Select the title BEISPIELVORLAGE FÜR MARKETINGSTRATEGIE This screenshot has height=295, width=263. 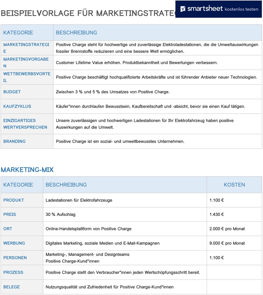point(88,13)
